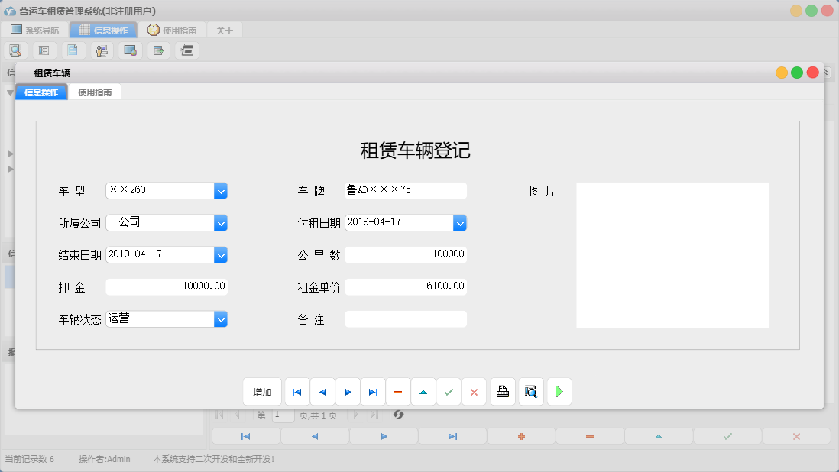The height and width of the screenshot is (472, 839).
Task: Jump to the first record using the navigation icon
Action: [x=296, y=391]
